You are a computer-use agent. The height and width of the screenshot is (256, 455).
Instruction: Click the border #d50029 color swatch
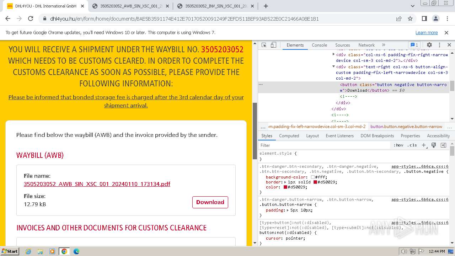(x=315, y=182)
